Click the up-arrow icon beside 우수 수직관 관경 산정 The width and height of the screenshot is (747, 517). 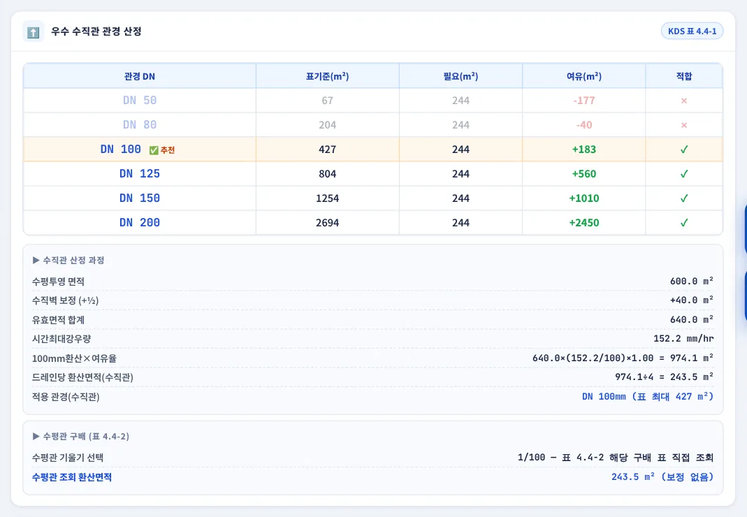[x=33, y=32]
